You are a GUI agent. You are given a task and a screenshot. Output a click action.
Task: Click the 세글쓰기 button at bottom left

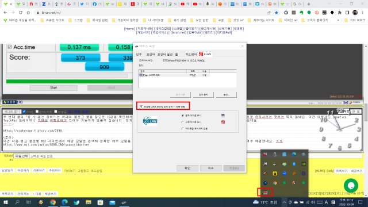click(51, 194)
